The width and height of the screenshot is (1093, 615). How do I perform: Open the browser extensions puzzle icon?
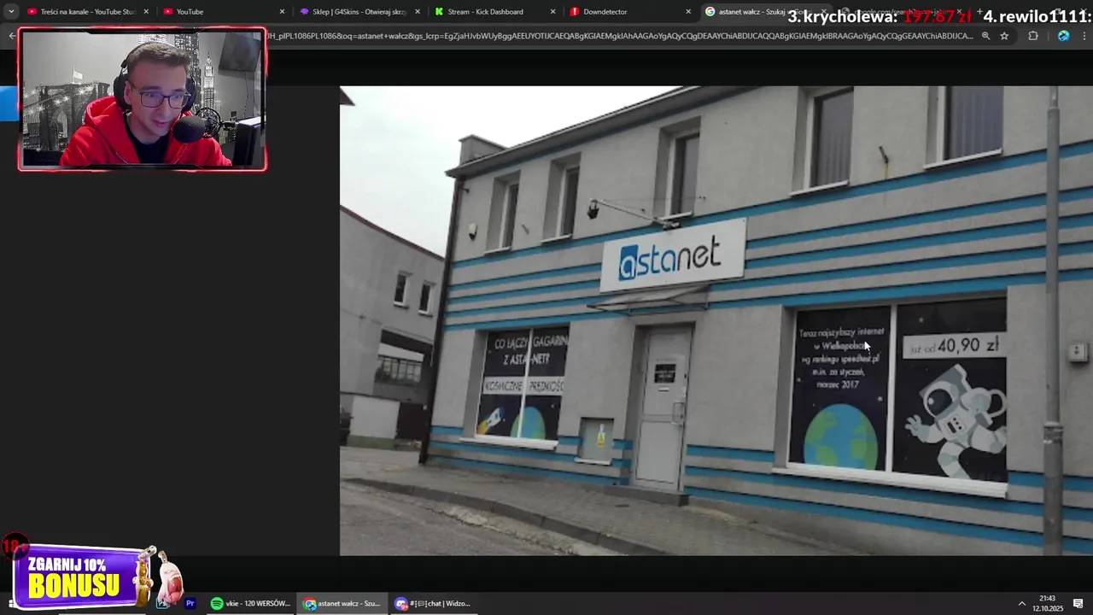click(x=1033, y=36)
